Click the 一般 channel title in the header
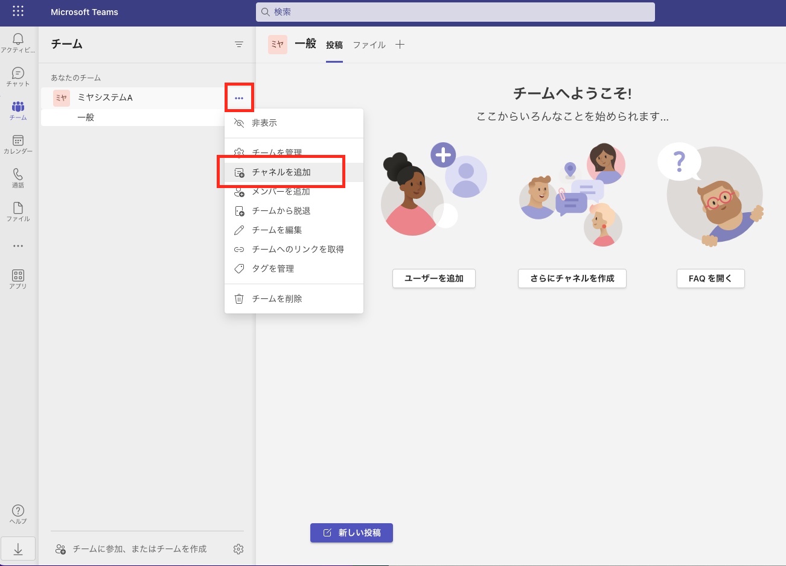Screen dimensions: 786x566 click(x=305, y=43)
